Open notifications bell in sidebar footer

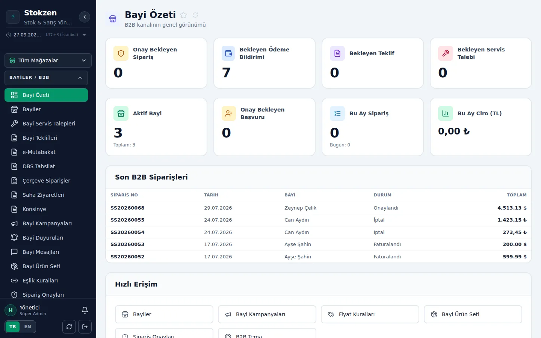(85, 310)
